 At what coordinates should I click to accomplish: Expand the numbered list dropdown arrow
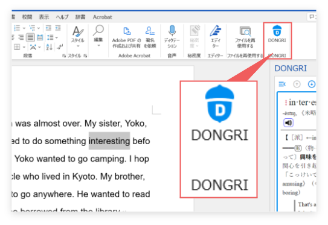24,28
